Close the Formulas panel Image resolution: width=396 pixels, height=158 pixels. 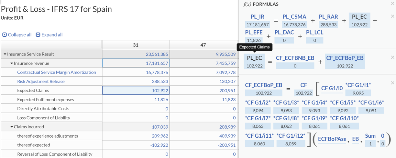pyautogui.click(x=392, y=4)
